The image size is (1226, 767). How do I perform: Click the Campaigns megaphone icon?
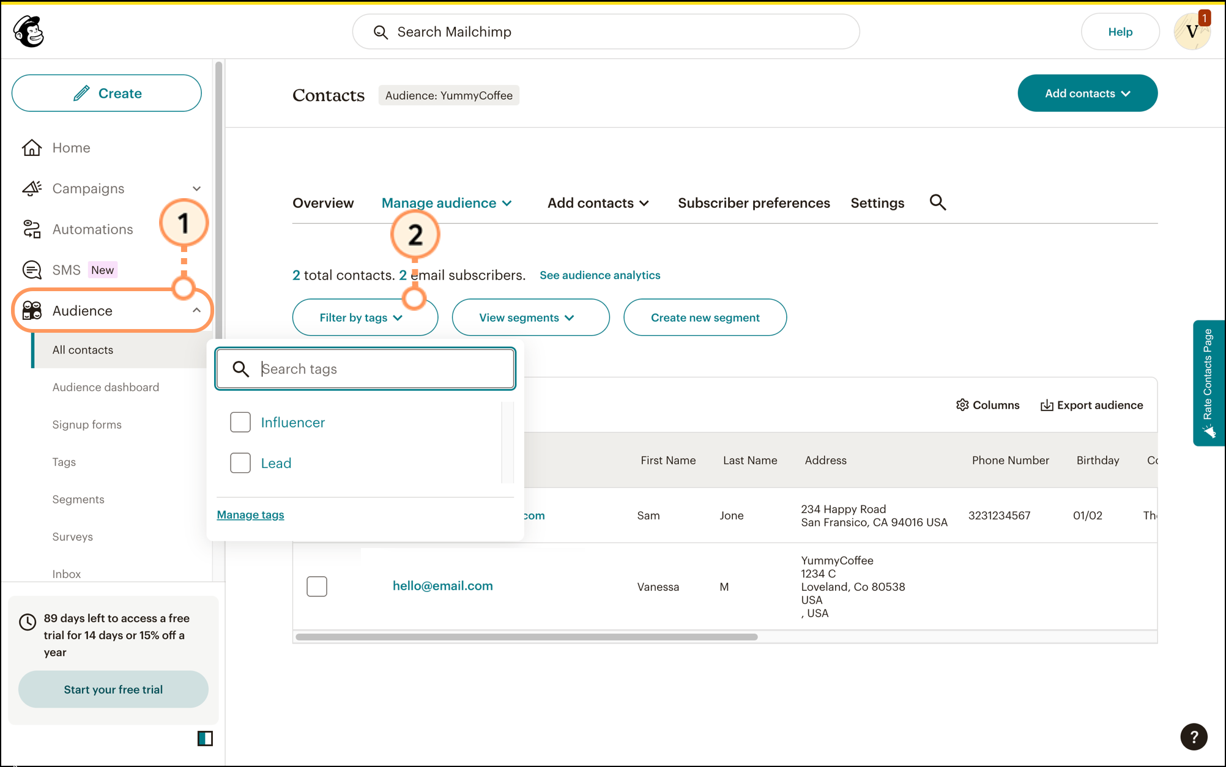click(32, 188)
